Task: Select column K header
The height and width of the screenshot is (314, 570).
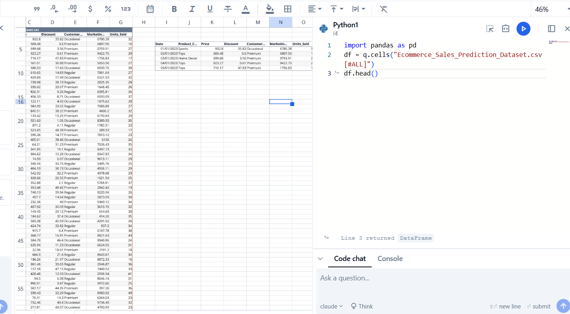Action: 212,23
